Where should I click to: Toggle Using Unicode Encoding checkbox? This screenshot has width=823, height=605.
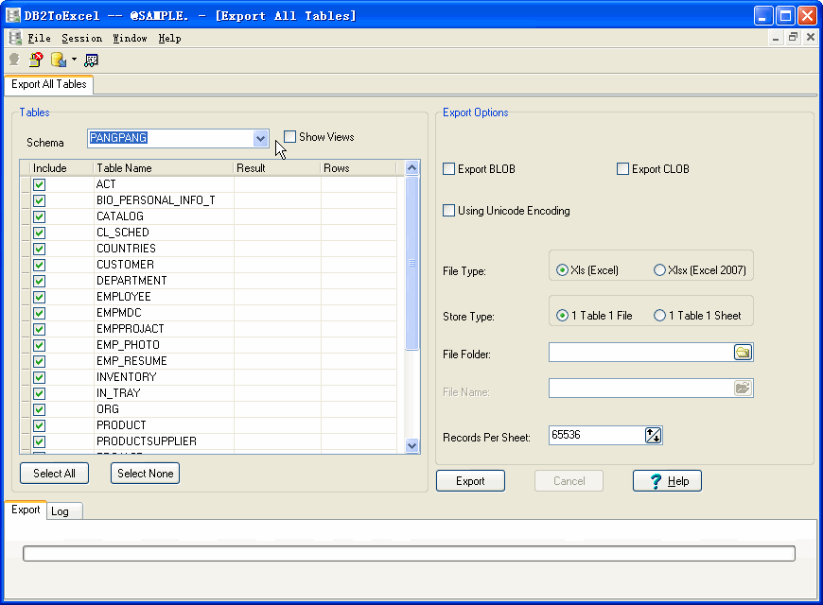click(448, 211)
